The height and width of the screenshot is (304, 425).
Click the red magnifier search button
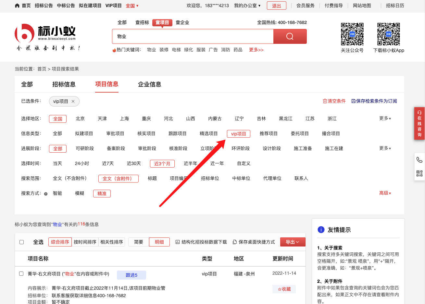(290, 36)
